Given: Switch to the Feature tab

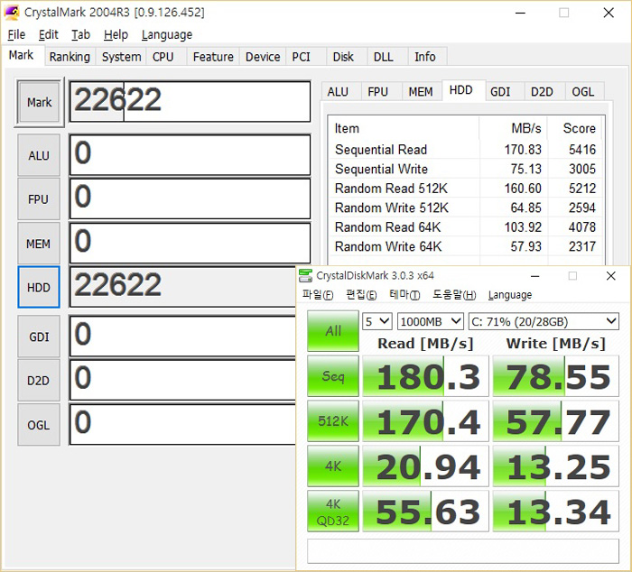Looking at the screenshot, I should pyautogui.click(x=213, y=57).
